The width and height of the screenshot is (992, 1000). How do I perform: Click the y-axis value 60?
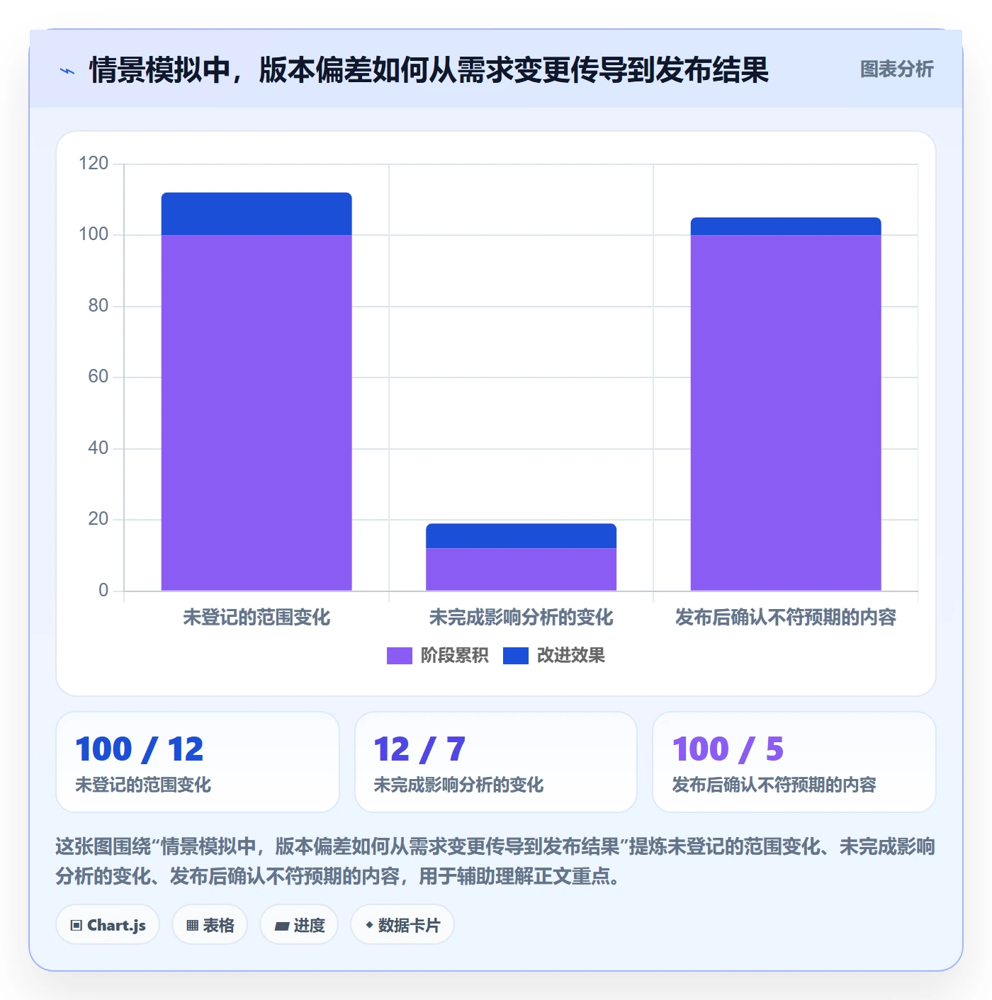98,377
